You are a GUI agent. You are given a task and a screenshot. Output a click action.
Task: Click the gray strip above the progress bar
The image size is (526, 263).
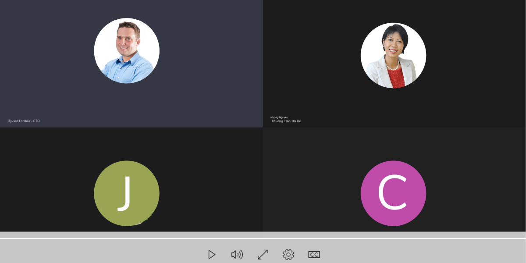pos(263,235)
